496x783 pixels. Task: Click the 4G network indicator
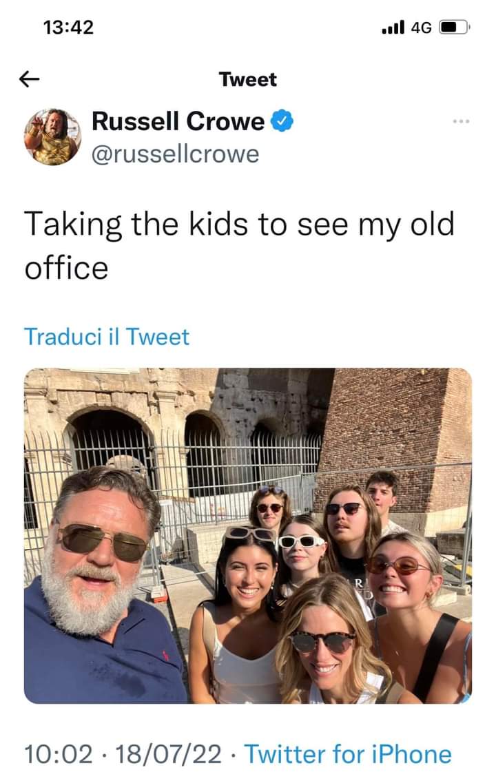[421, 28]
